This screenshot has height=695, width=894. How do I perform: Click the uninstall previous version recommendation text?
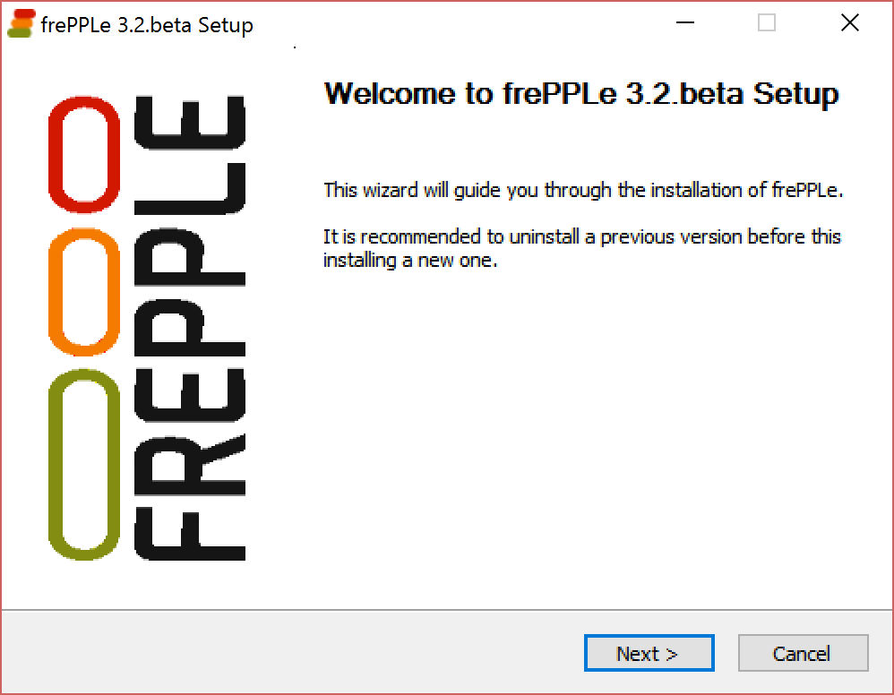pyautogui.click(x=582, y=248)
